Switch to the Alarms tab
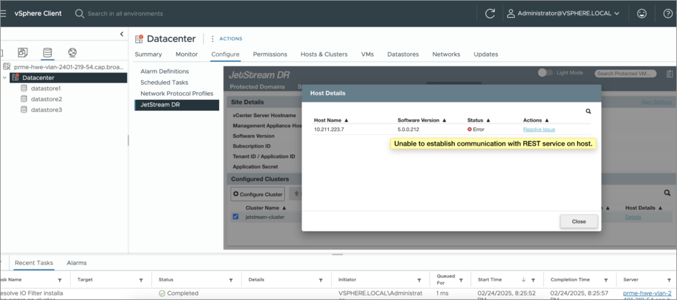 (x=77, y=263)
